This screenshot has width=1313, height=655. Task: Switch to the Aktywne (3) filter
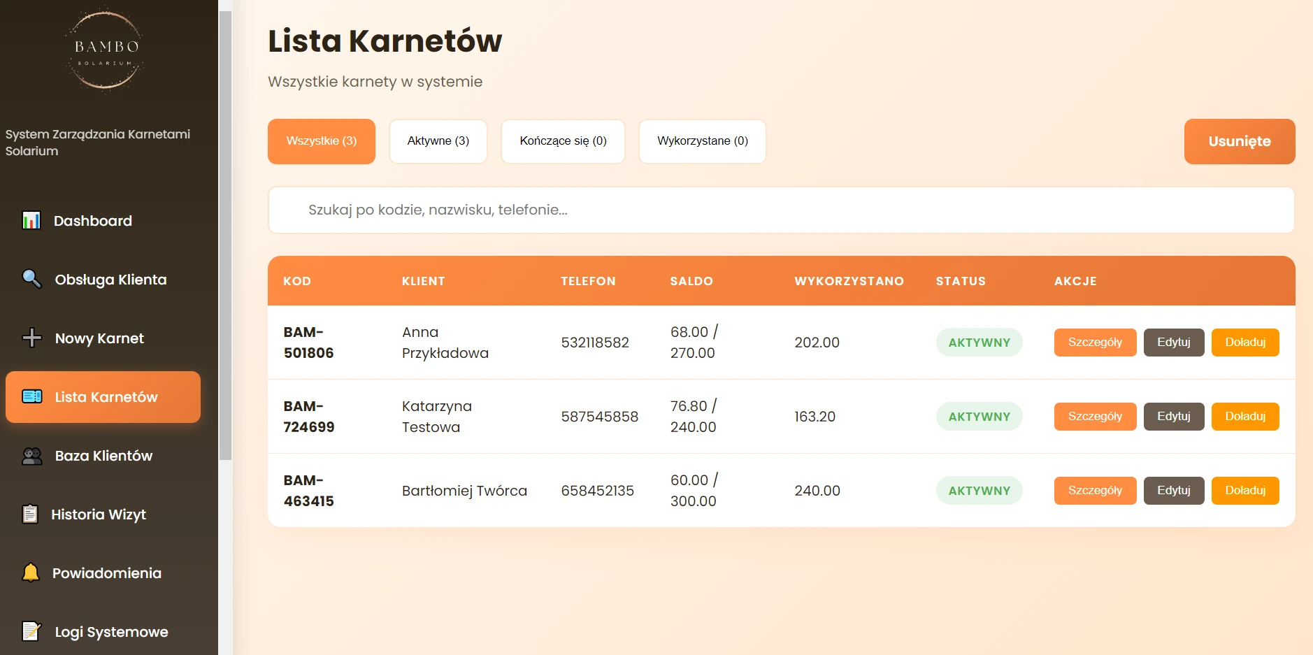(438, 141)
